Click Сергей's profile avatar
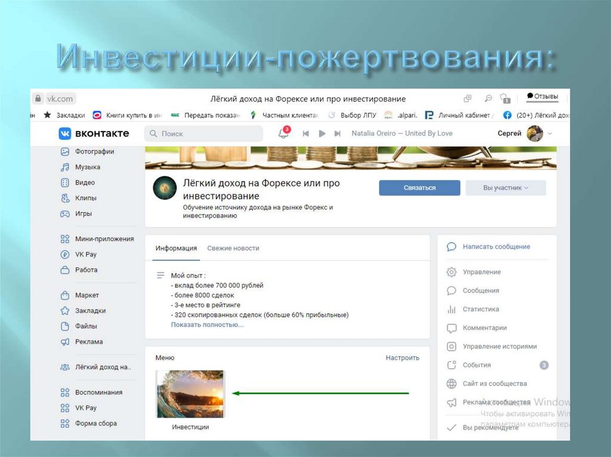611x457 pixels. pyautogui.click(x=535, y=133)
